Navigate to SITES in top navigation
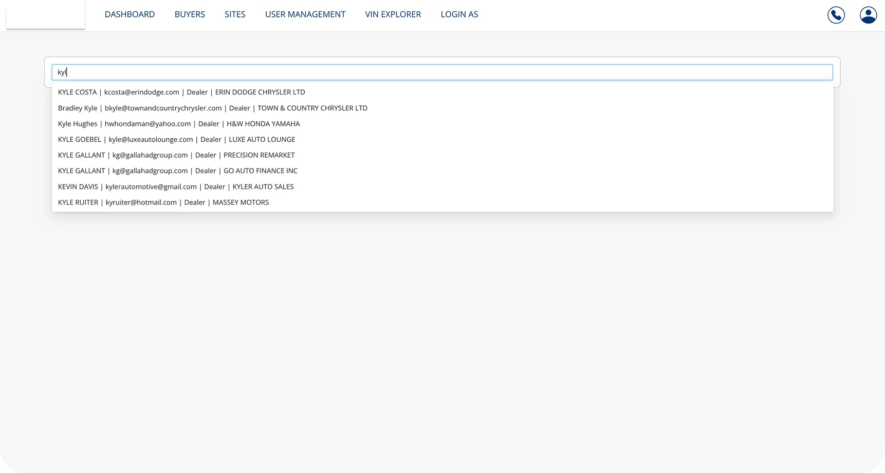The image size is (885, 473). [235, 14]
